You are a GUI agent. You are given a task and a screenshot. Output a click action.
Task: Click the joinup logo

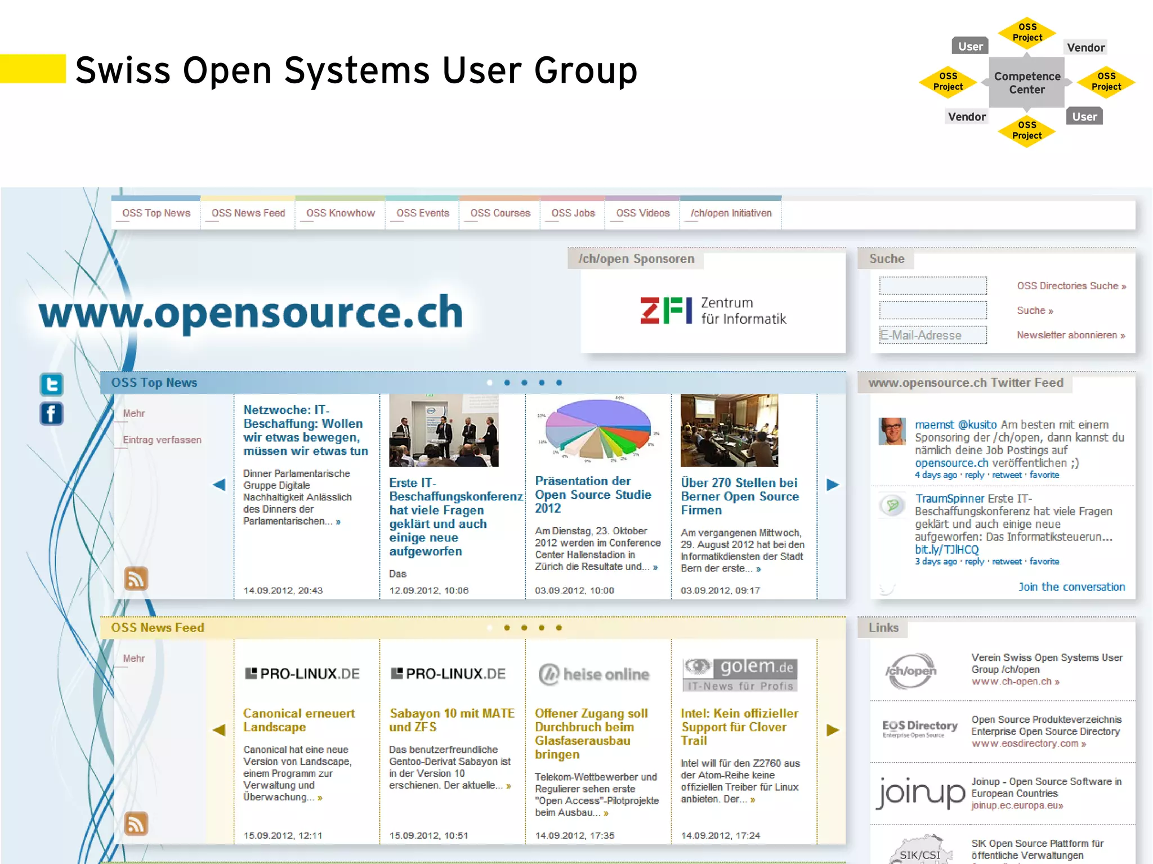pos(920,794)
